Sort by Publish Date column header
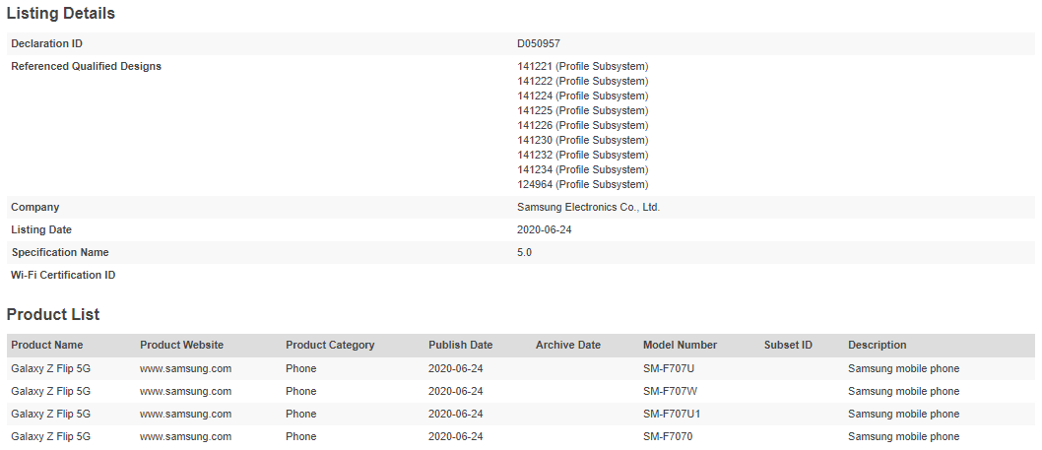The image size is (1042, 450). point(460,345)
